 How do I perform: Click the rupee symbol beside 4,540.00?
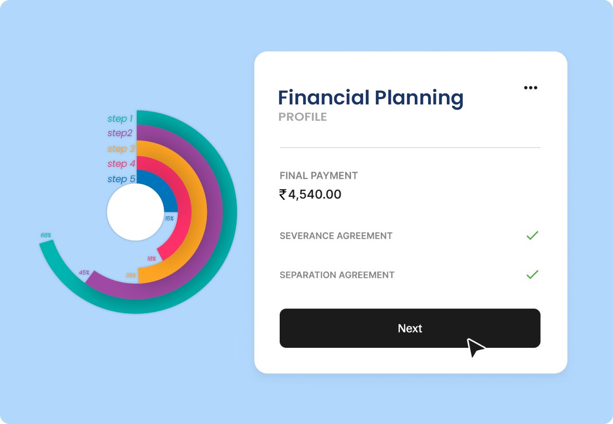(283, 194)
